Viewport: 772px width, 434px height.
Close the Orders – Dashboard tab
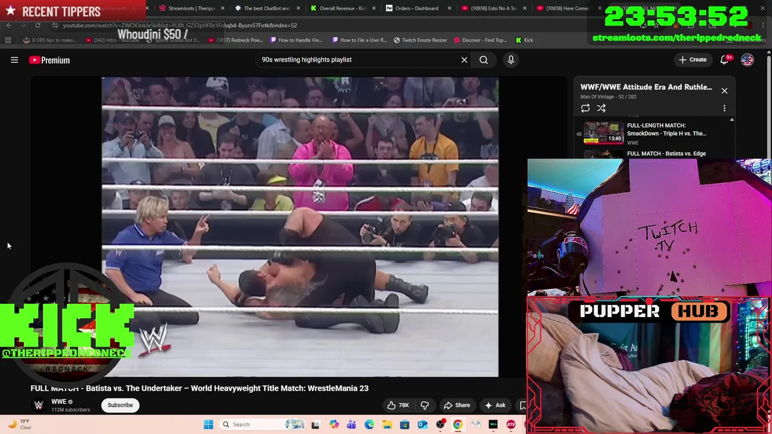[x=449, y=8]
